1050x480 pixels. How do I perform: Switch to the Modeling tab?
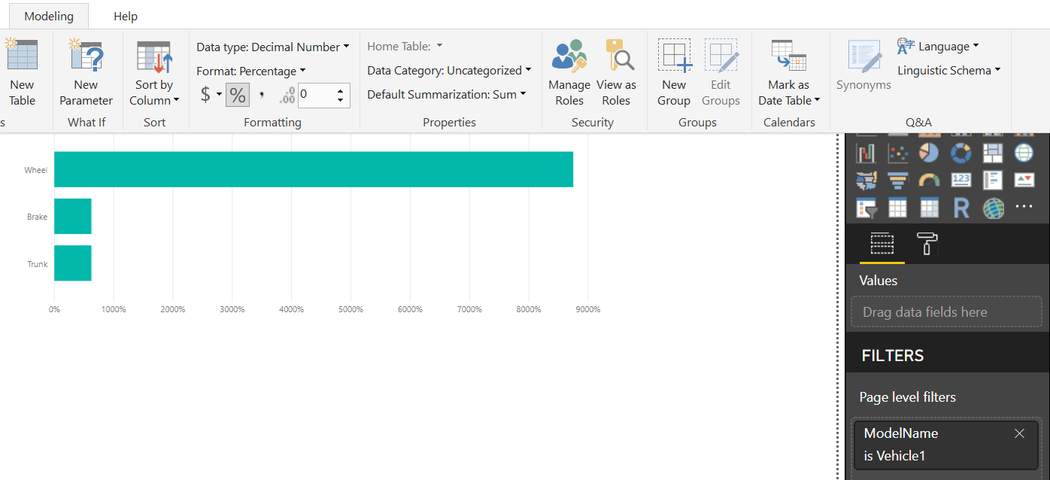49,16
